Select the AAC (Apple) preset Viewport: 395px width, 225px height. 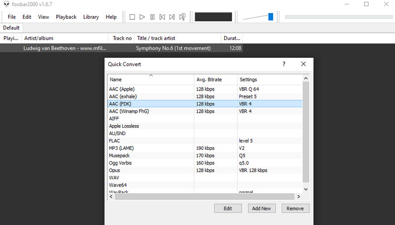click(205, 89)
